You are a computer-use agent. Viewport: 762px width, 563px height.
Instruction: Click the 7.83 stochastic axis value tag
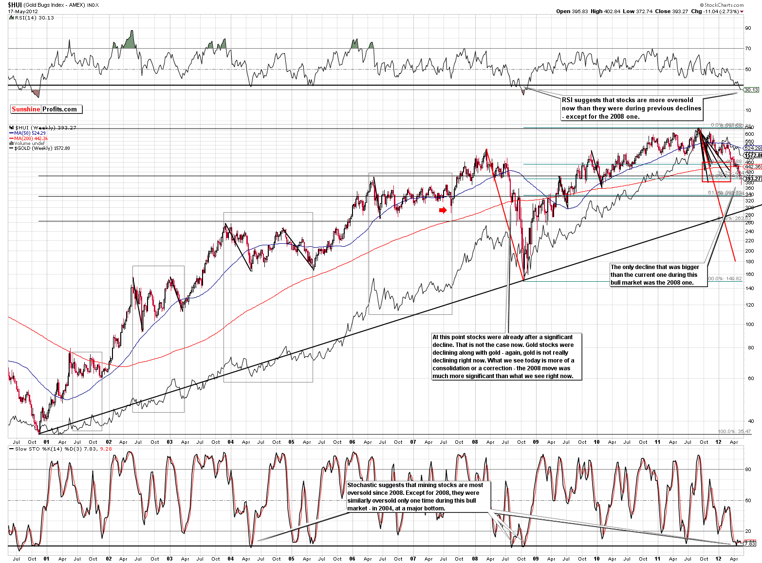pos(750,544)
